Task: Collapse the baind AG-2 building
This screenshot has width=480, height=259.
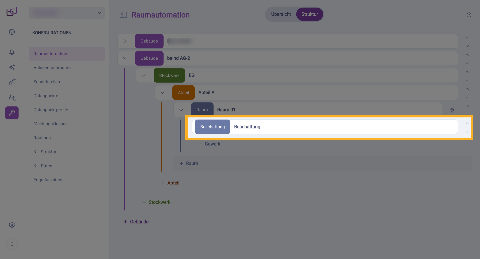Action: [125, 58]
